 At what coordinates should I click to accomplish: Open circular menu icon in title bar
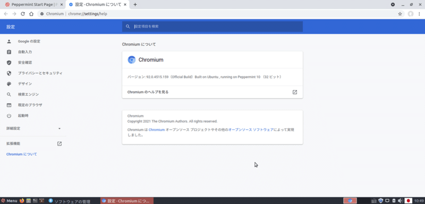[x=393, y=5]
